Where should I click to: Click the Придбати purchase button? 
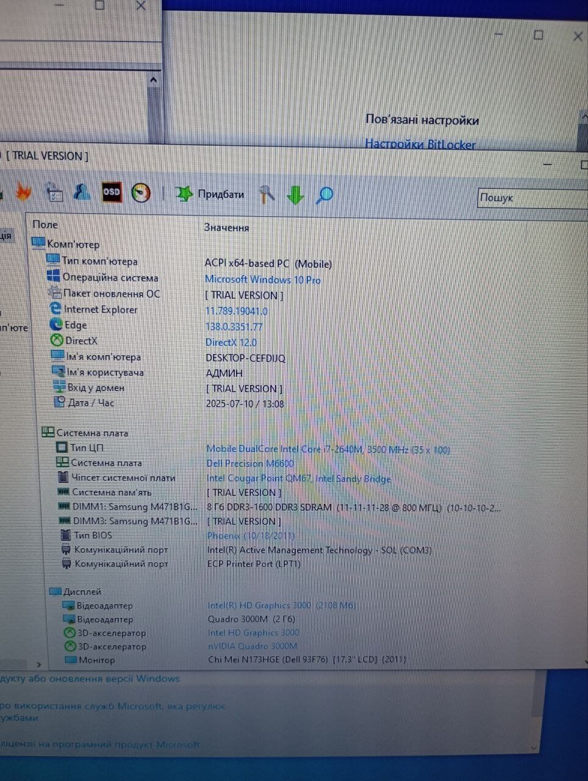(210, 194)
